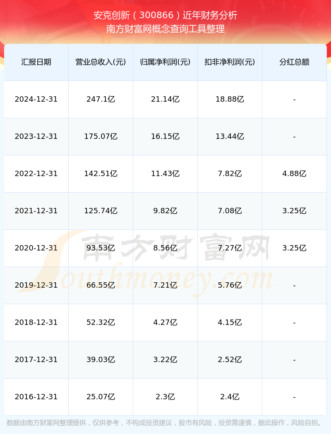
Task: Click the dividend dash in the 2023-12-31 row
Action: 294,137
